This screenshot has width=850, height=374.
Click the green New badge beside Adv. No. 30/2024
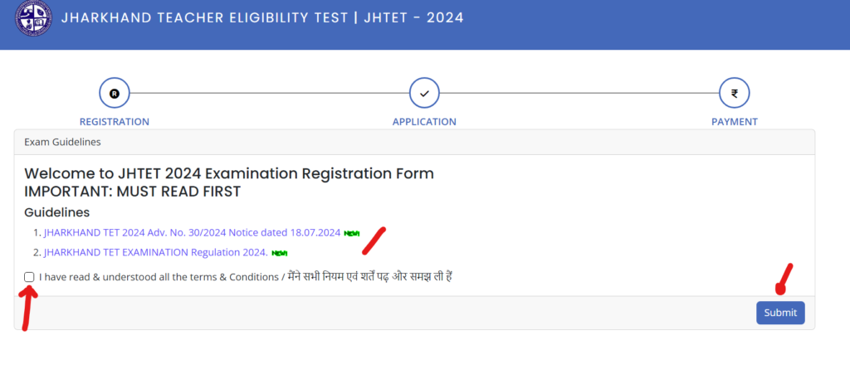(x=352, y=234)
